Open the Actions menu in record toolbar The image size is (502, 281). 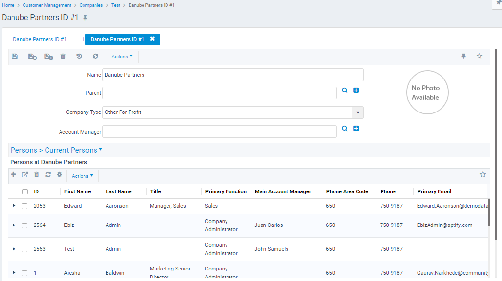[122, 56]
